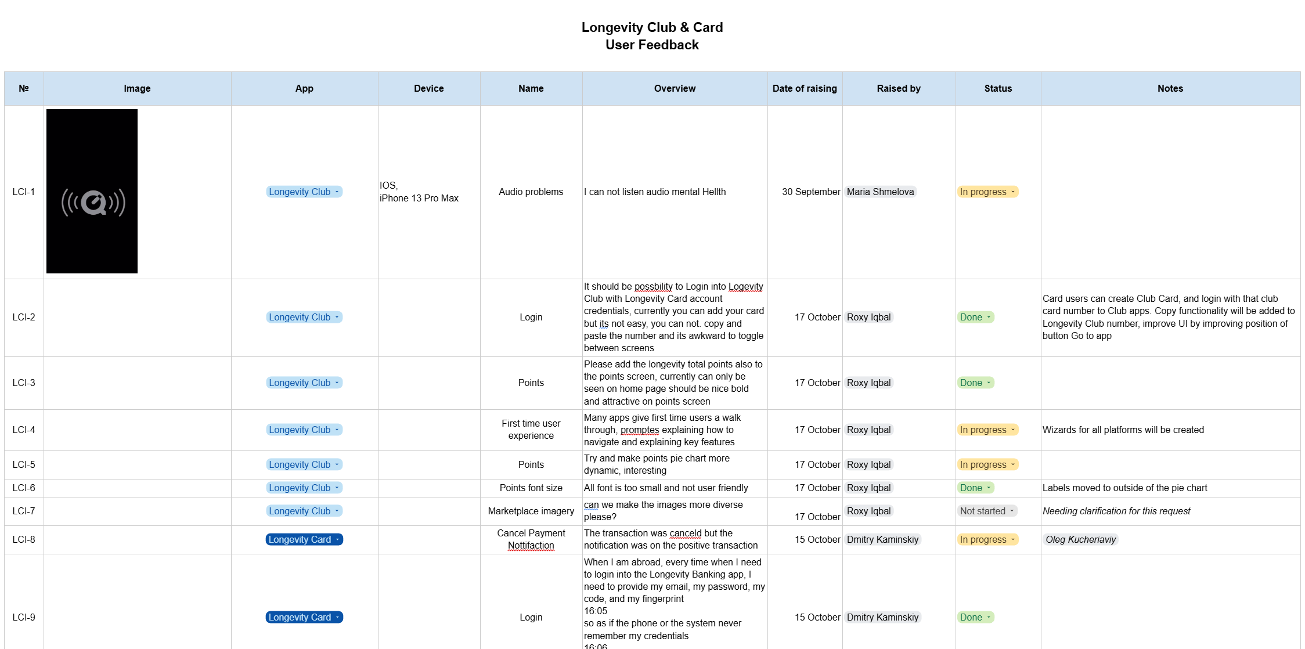The width and height of the screenshot is (1305, 649).
Task: Expand LCI-1 Longevity Club app dropdown
Action: 337,192
